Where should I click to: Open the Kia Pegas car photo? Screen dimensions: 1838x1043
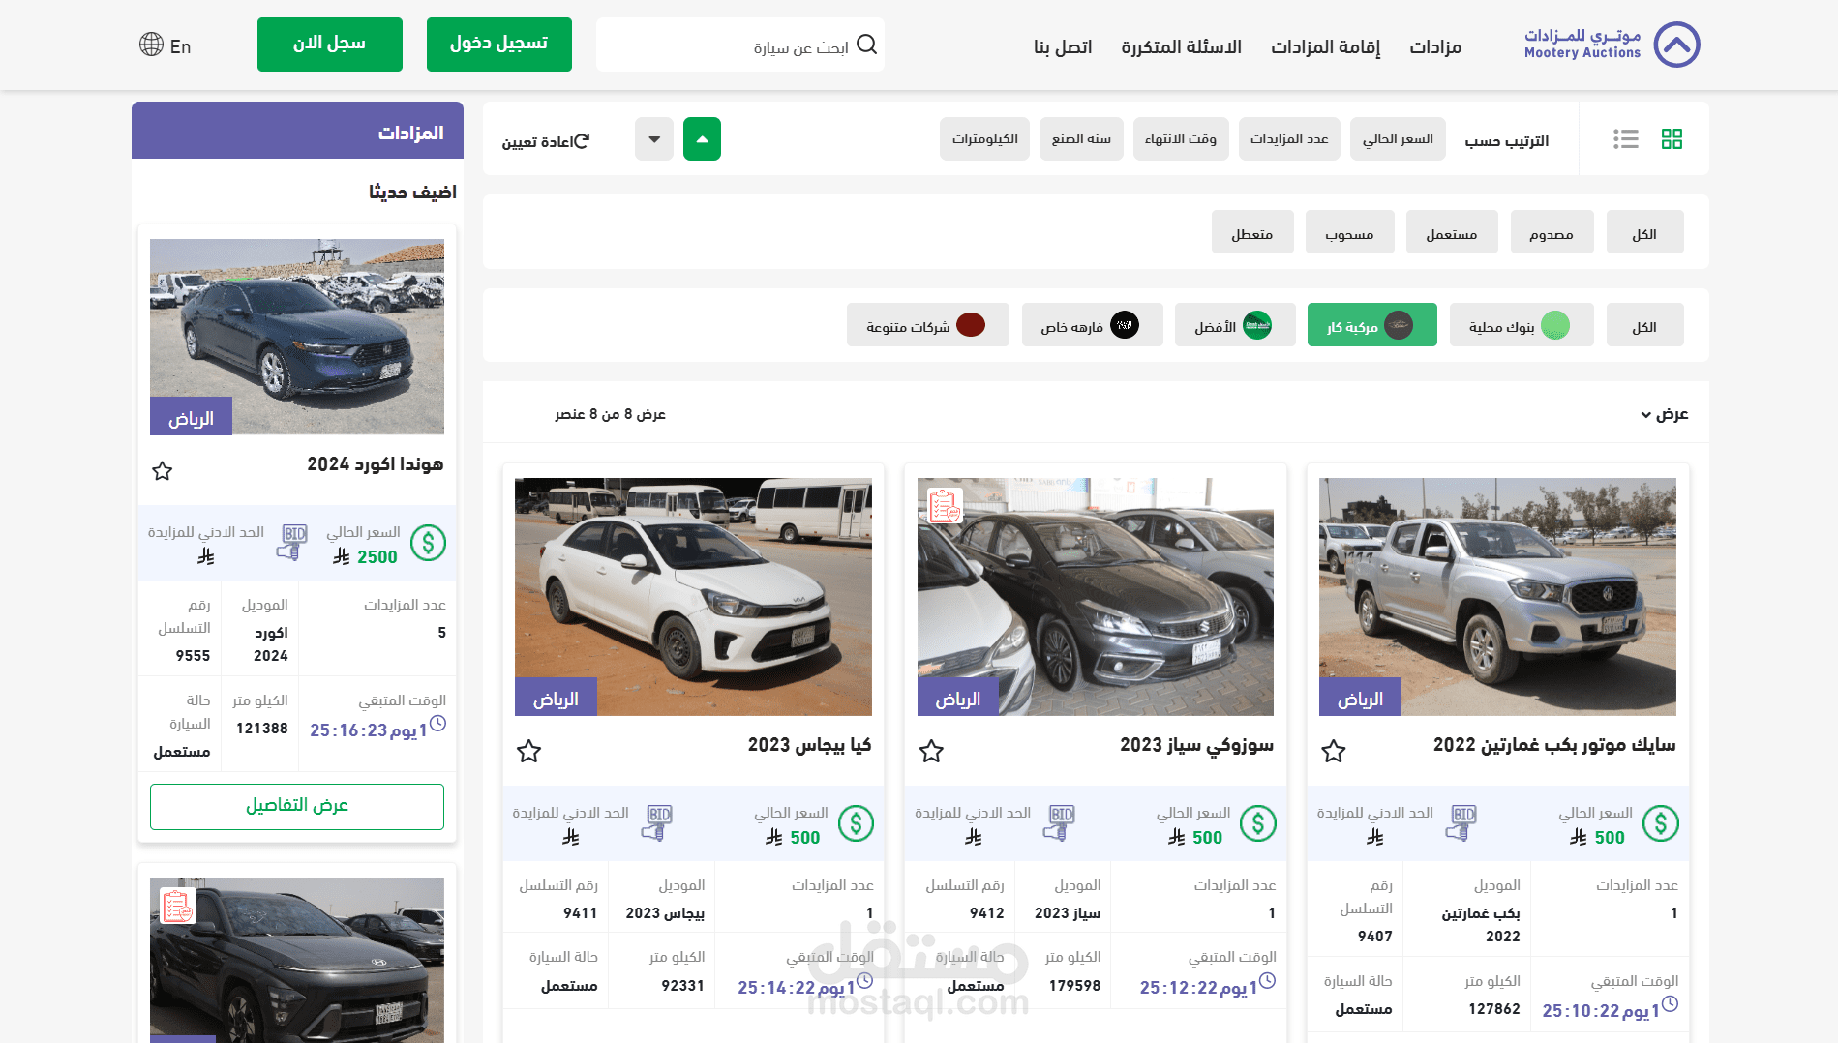(x=693, y=597)
